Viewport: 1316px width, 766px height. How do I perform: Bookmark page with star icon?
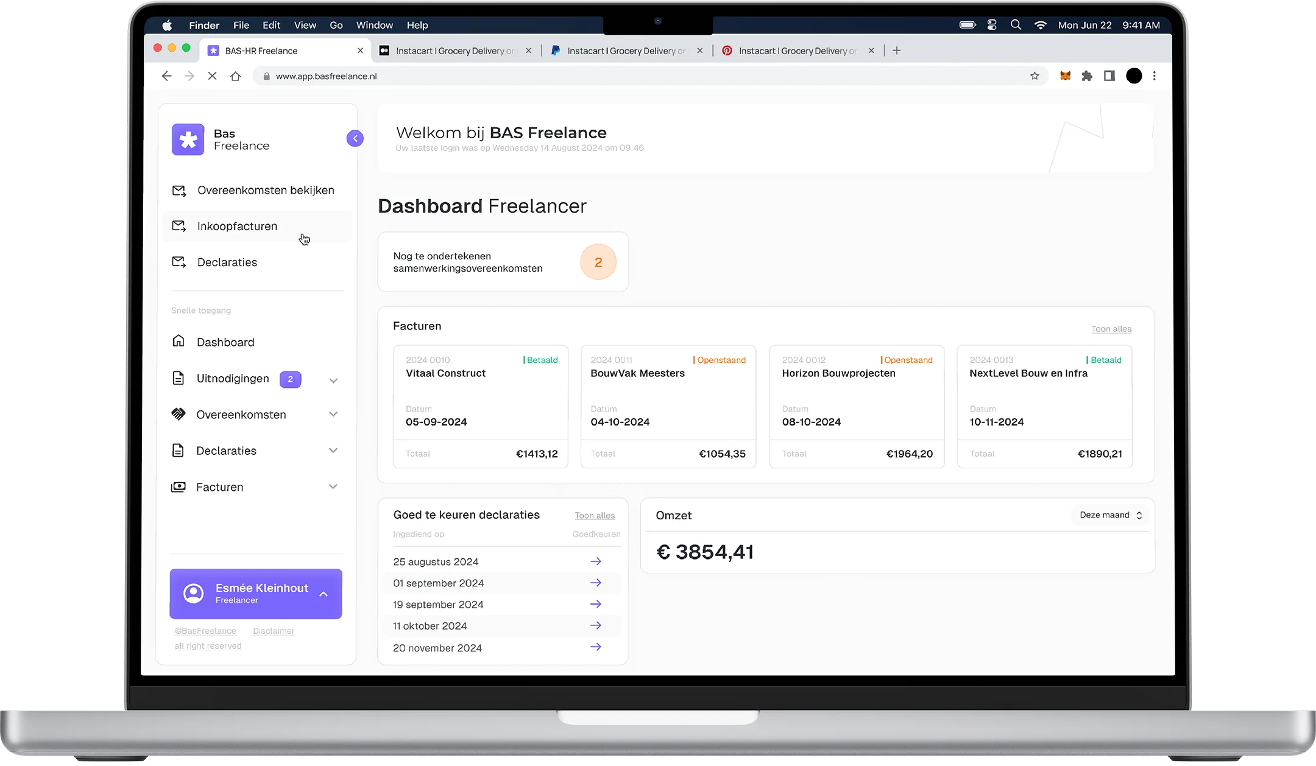(x=1035, y=76)
